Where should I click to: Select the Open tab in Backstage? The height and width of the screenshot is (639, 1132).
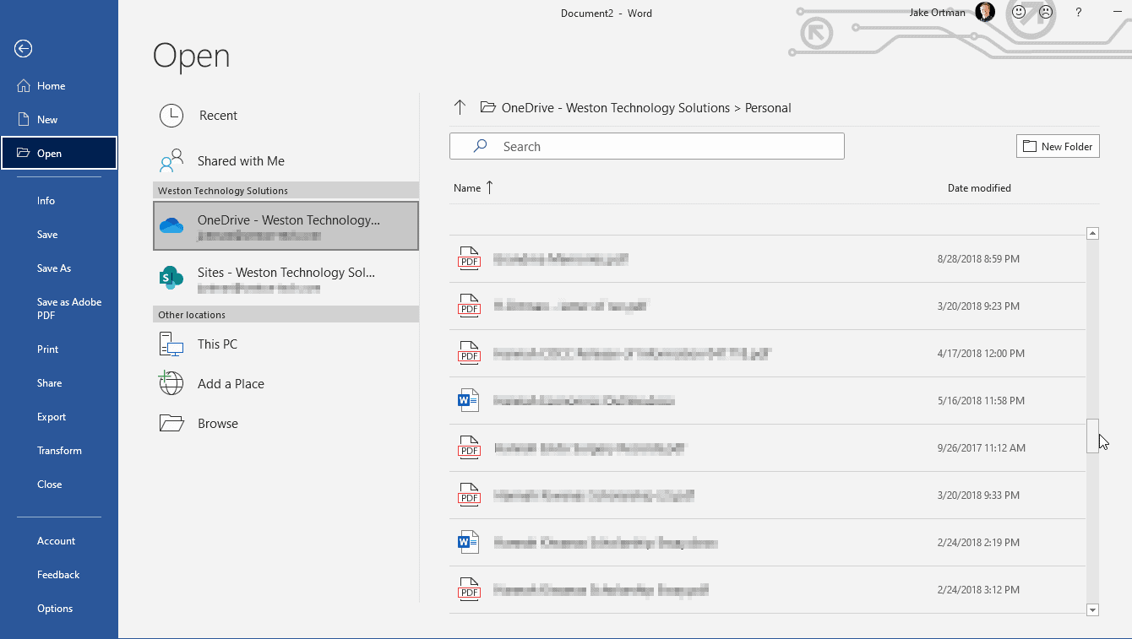[58, 153]
